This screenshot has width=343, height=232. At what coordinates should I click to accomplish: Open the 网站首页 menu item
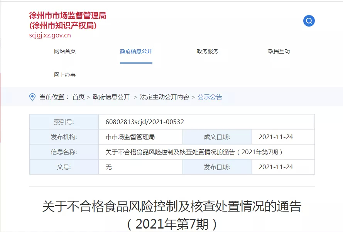pyautogui.click(x=65, y=51)
